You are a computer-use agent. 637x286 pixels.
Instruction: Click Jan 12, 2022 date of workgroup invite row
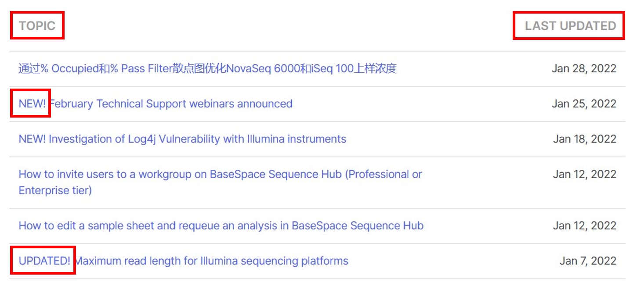(x=584, y=174)
